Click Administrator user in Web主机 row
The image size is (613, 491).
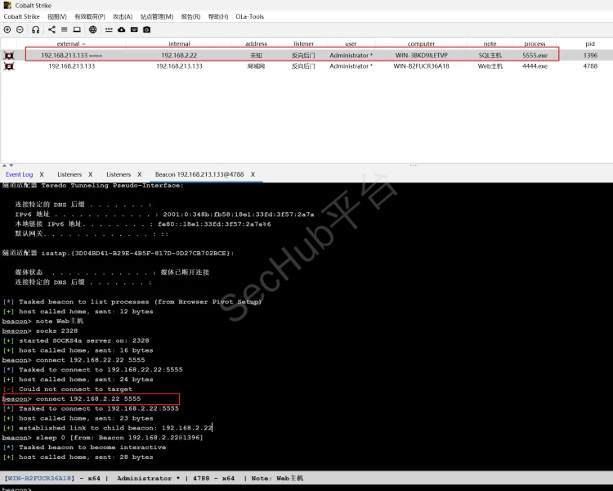click(351, 66)
